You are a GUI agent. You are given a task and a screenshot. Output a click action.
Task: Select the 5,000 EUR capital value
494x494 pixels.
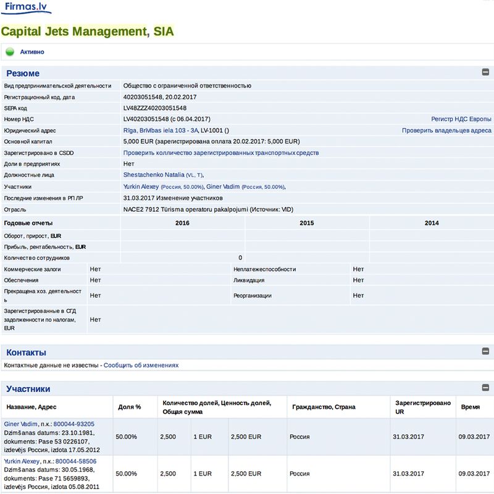(138, 141)
